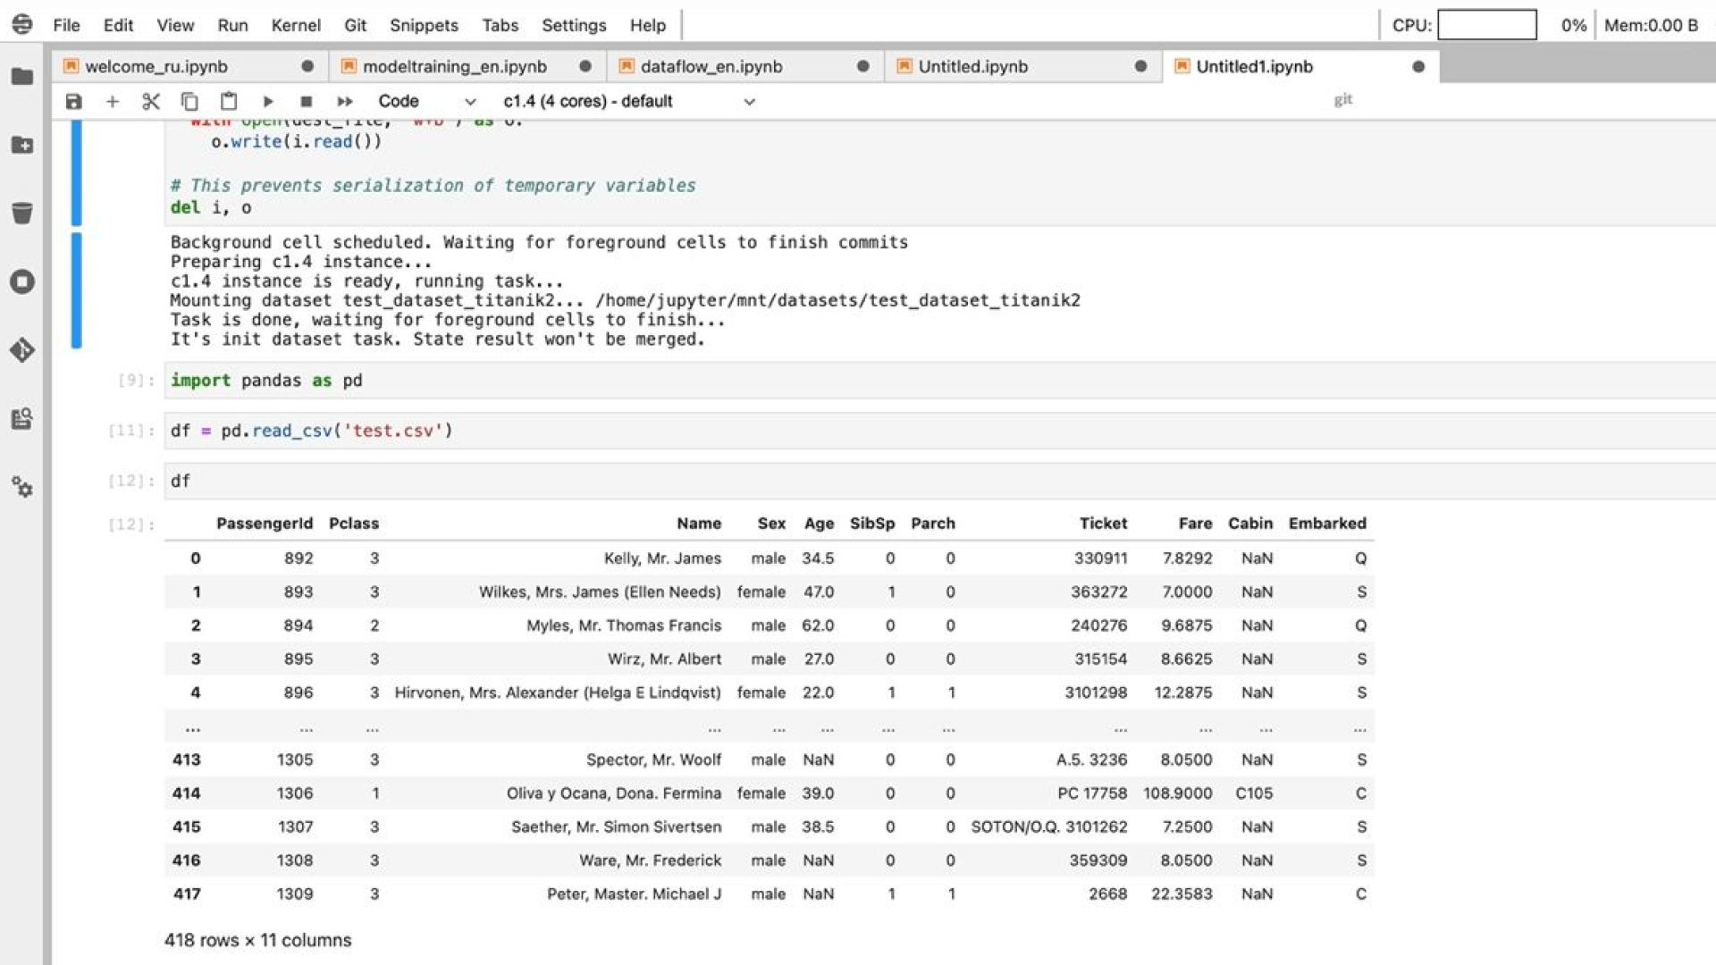The image size is (1716, 965).
Task: Open the Git sidebar icon
Action: click(x=22, y=350)
